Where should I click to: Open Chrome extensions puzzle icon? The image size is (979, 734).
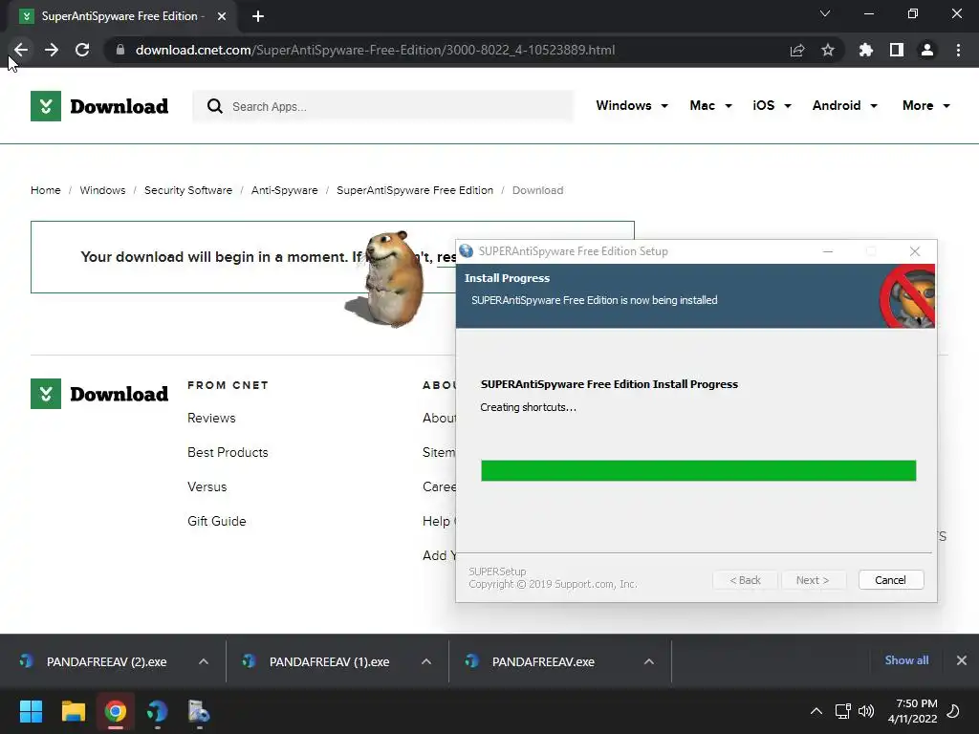coord(866,50)
